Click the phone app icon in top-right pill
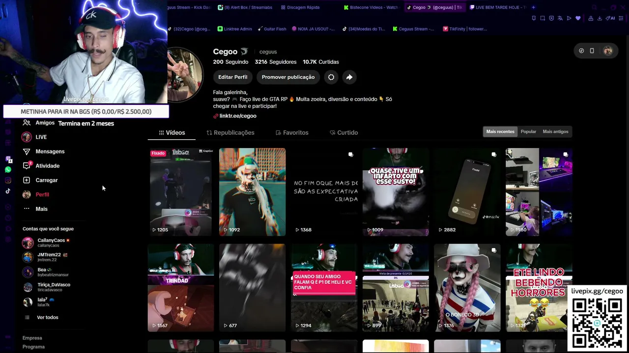Viewport: 629px width, 353px height. (x=592, y=51)
